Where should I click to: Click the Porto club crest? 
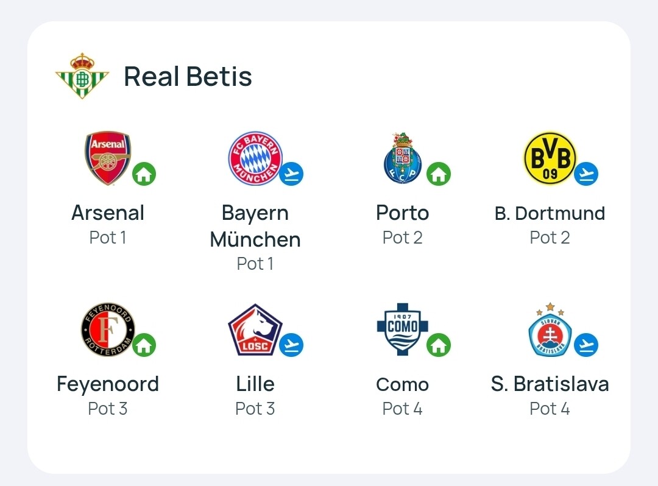click(403, 158)
